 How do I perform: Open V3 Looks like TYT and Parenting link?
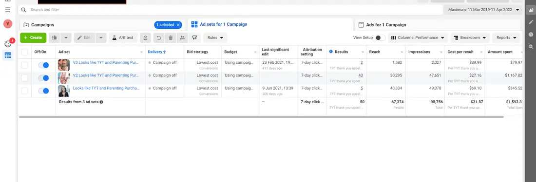pyautogui.click(x=106, y=63)
